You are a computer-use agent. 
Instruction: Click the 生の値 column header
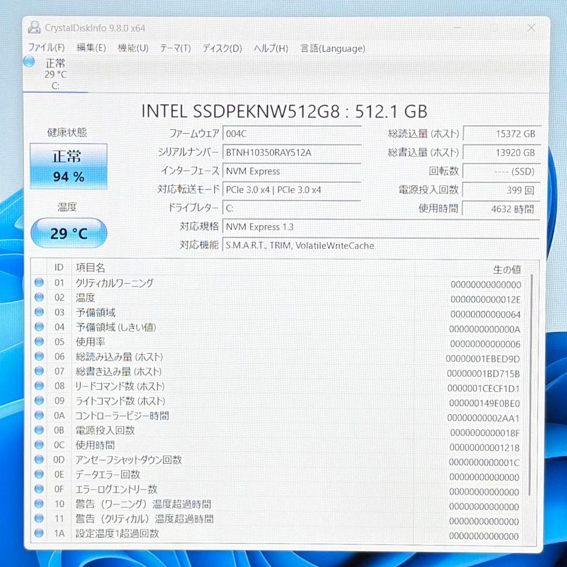pos(507,269)
